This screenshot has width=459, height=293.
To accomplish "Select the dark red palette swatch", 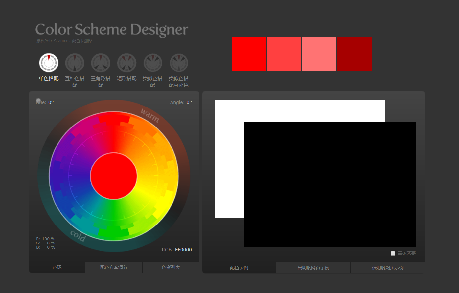I will click(355, 54).
